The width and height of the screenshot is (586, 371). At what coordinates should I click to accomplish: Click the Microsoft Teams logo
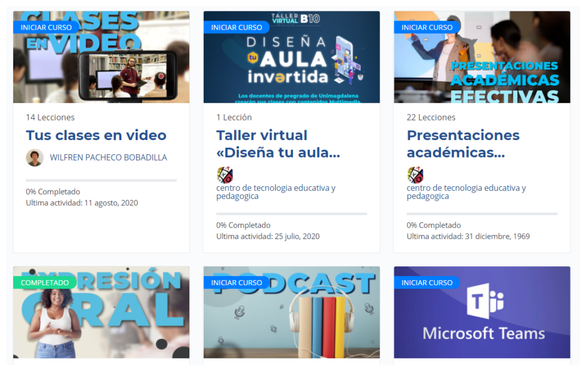tap(485, 302)
